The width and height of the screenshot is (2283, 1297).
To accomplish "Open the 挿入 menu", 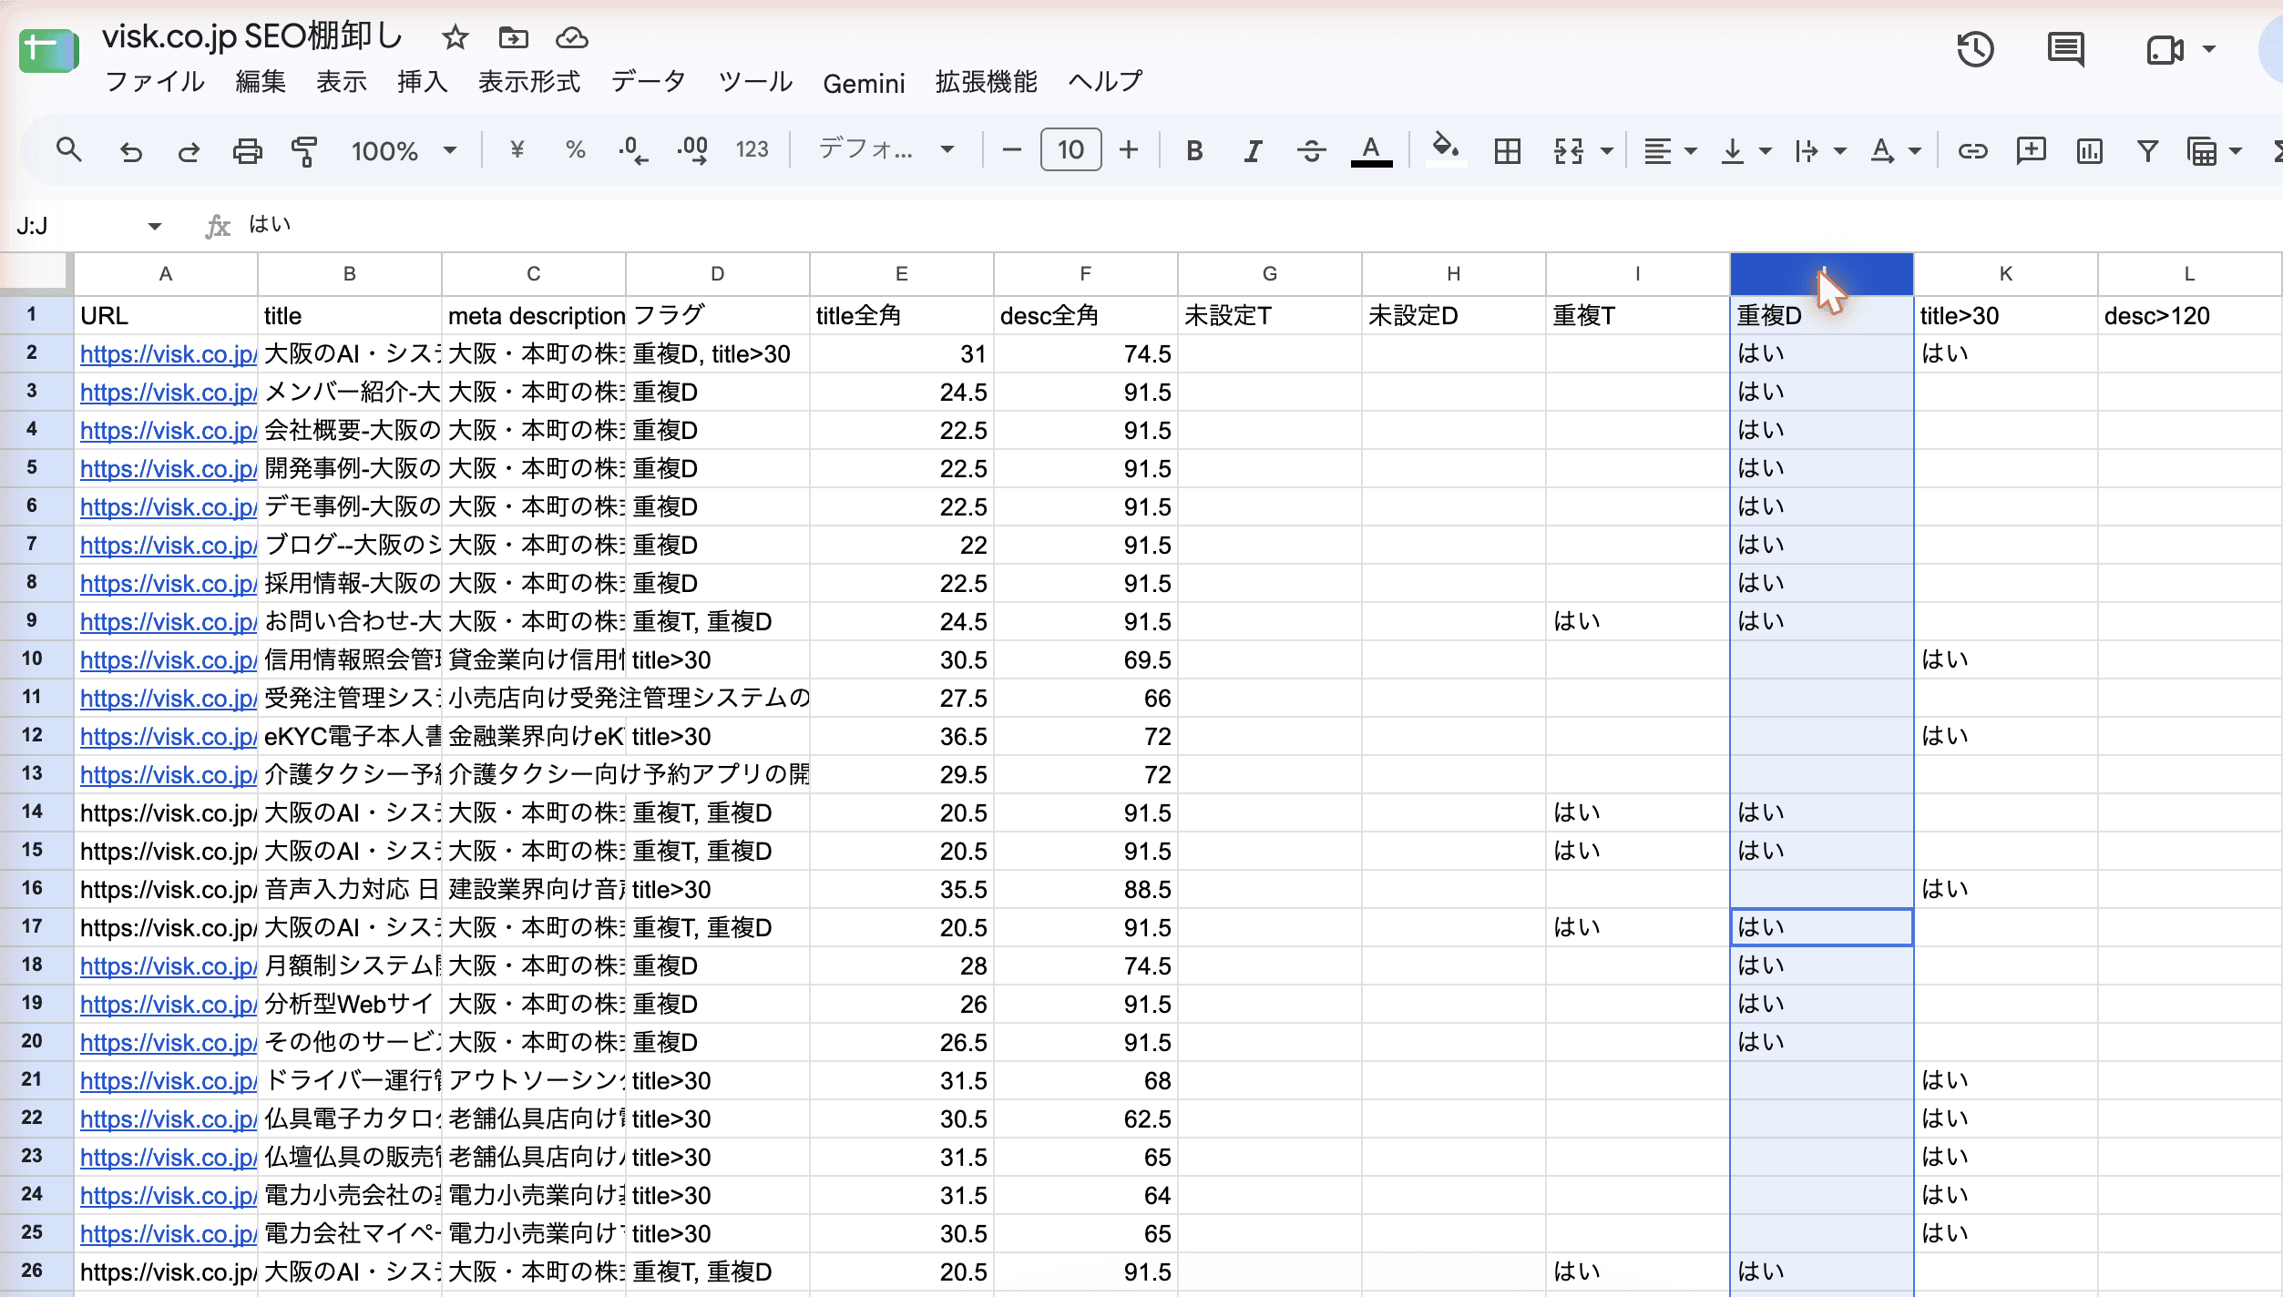I will 423,82.
